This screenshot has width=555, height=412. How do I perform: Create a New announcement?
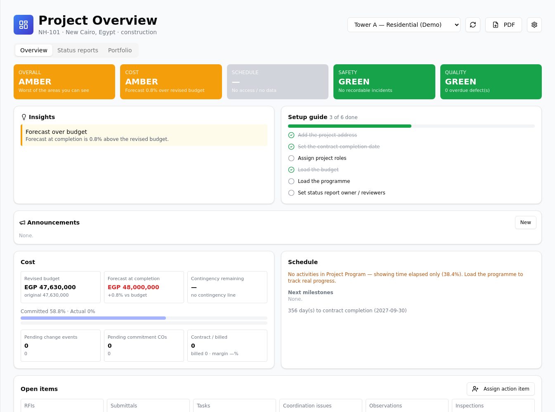tap(526, 222)
